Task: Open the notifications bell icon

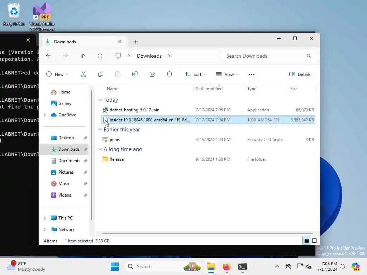Action: [x=343, y=266]
